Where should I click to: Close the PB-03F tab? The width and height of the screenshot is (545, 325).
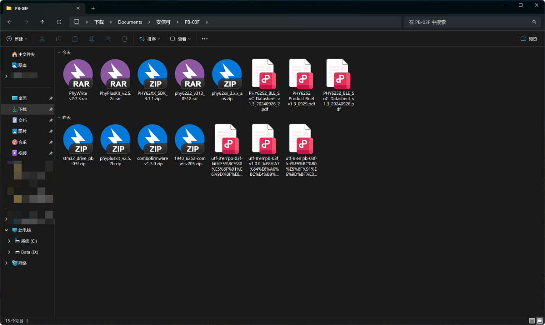tap(78, 8)
